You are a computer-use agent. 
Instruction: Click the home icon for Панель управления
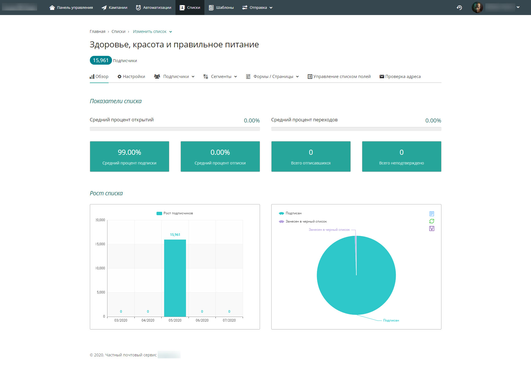click(x=52, y=8)
